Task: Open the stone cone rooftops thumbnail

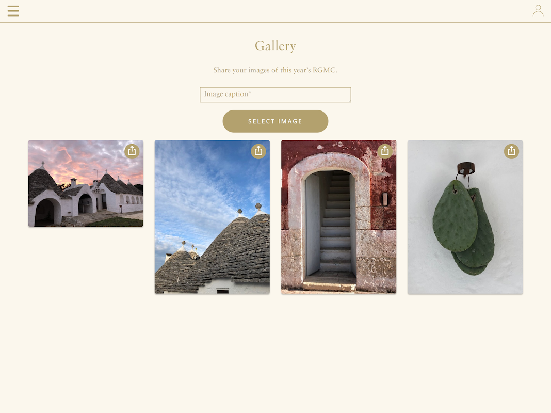Action: (x=212, y=217)
